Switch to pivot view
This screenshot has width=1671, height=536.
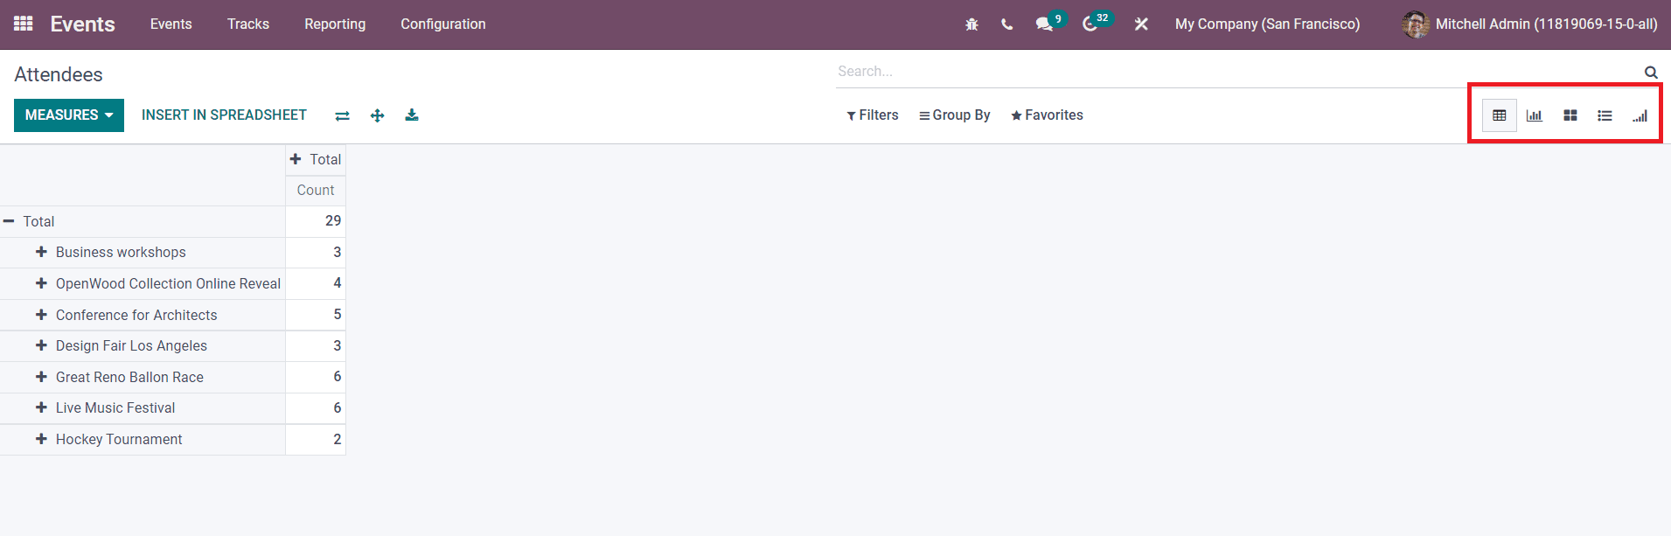pyautogui.click(x=1500, y=115)
